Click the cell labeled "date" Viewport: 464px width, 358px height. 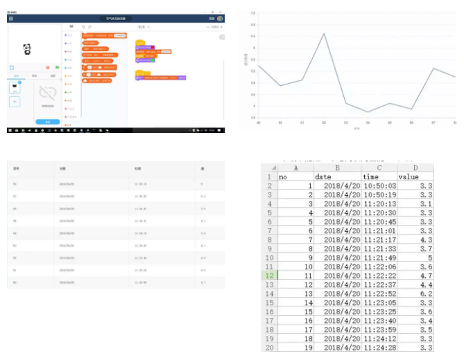tap(337, 177)
